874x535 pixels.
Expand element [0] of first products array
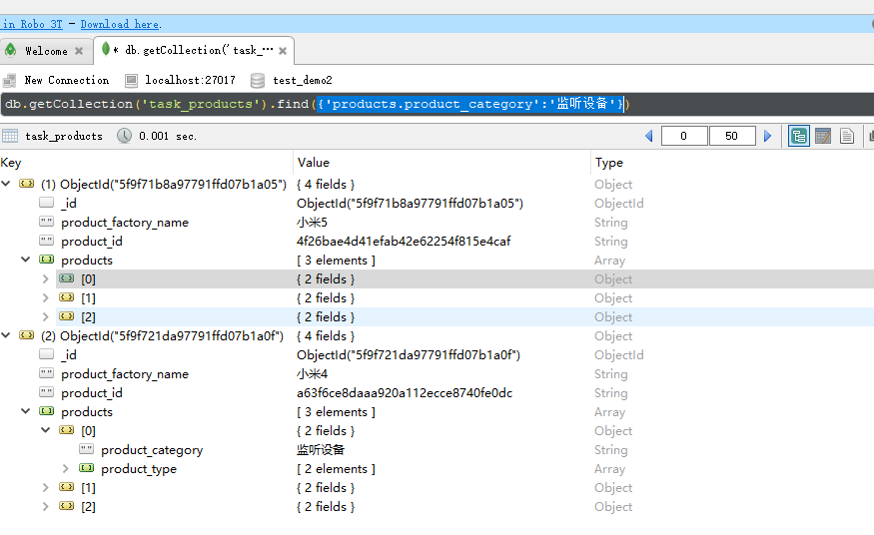click(46, 278)
